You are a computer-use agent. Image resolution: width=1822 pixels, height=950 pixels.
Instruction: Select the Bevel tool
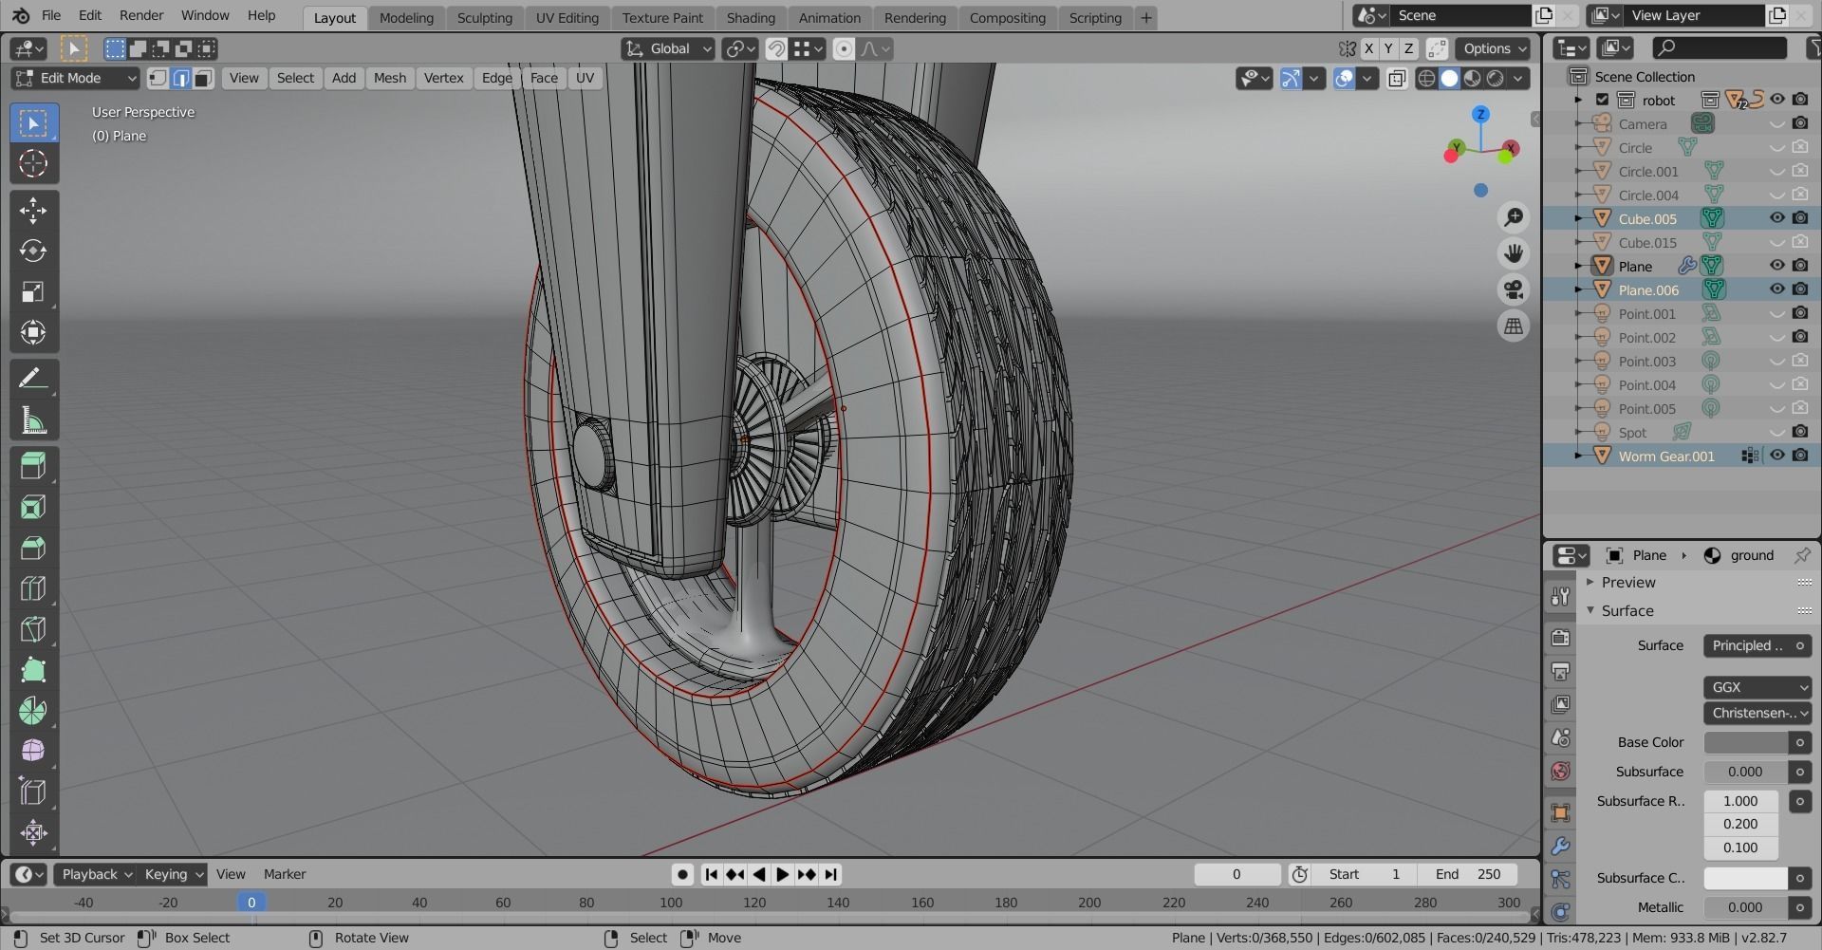click(33, 548)
